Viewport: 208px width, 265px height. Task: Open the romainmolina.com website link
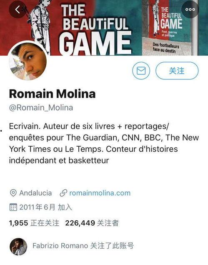[100, 193]
